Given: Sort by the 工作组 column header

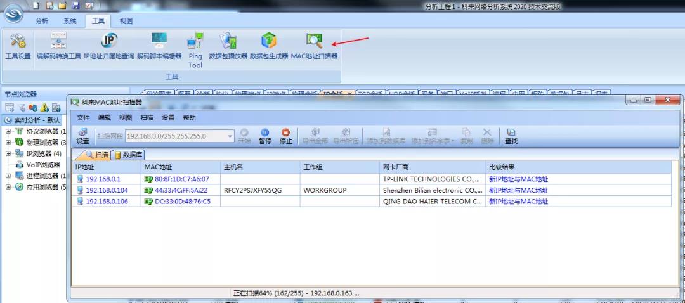Looking at the screenshot, I should point(339,167).
